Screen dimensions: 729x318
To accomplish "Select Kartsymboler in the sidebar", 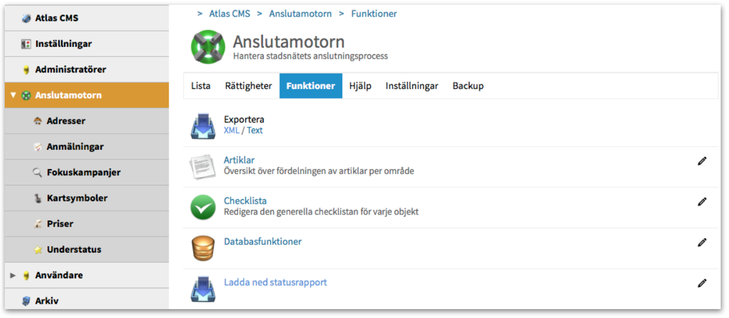I will point(77,198).
